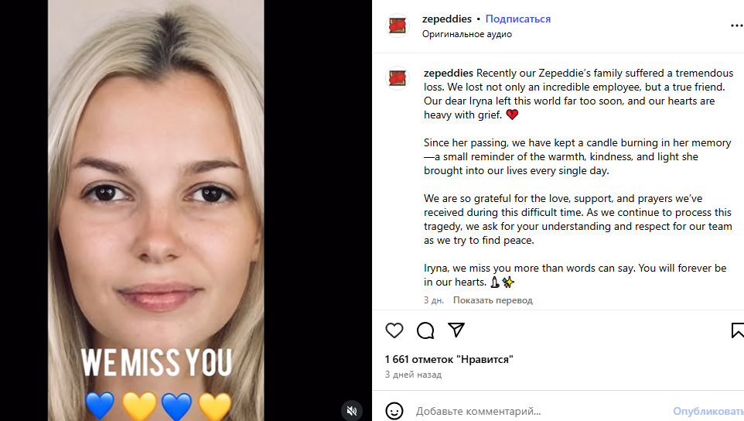This screenshot has height=421, width=744.
Task: Click the zepeddies avatar beside the caption
Action: coord(398,78)
